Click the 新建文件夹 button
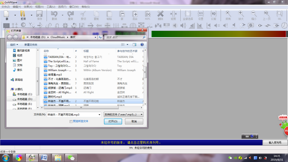This screenshot has width=288, height=162. pyautogui.click(x=31, y=44)
